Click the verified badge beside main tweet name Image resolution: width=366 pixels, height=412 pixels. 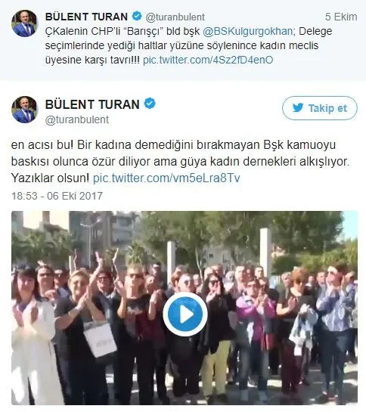tap(150, 104)
